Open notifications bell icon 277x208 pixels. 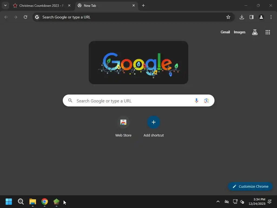point(270,201)
